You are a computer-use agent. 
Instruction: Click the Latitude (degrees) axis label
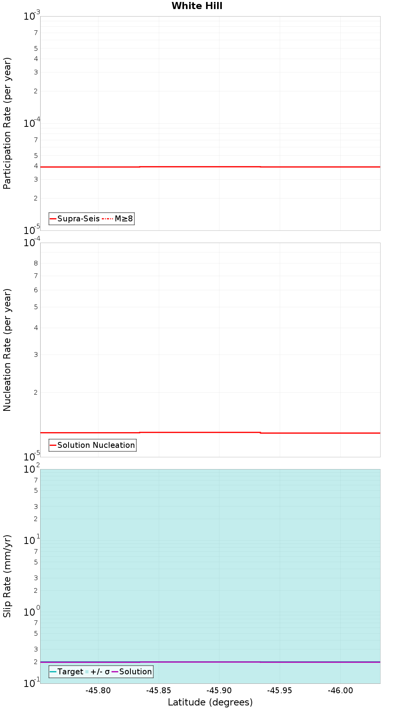pyautogui.click(x=210, y=702)
